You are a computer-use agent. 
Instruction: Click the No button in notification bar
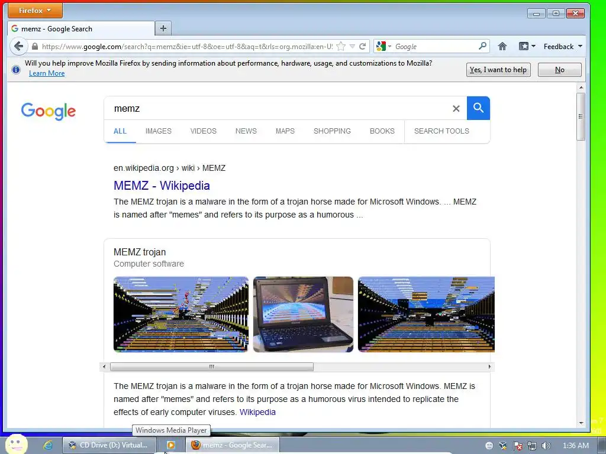click(x=560, y=70)
